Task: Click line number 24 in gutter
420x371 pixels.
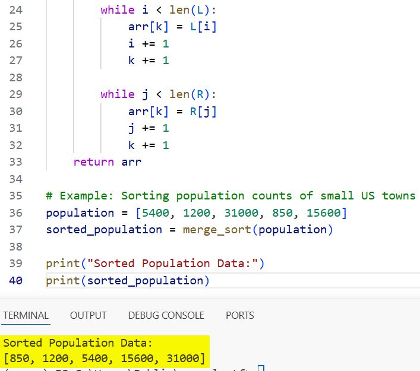Action: 16,10
